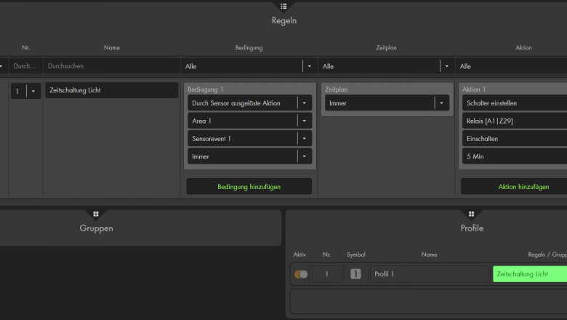The image size is (567, 320).
Task: Click the Durchsuchen name search field
Action: [110, 66]
